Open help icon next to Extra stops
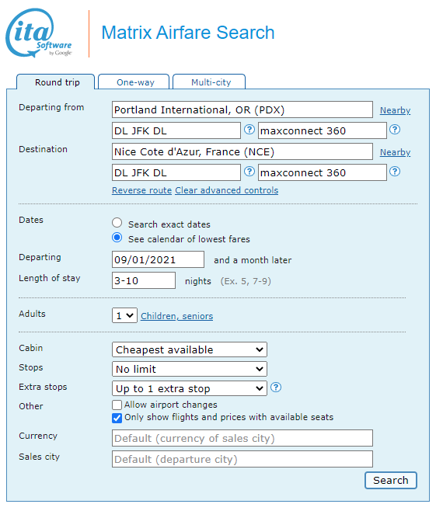 tap(276, 388)
